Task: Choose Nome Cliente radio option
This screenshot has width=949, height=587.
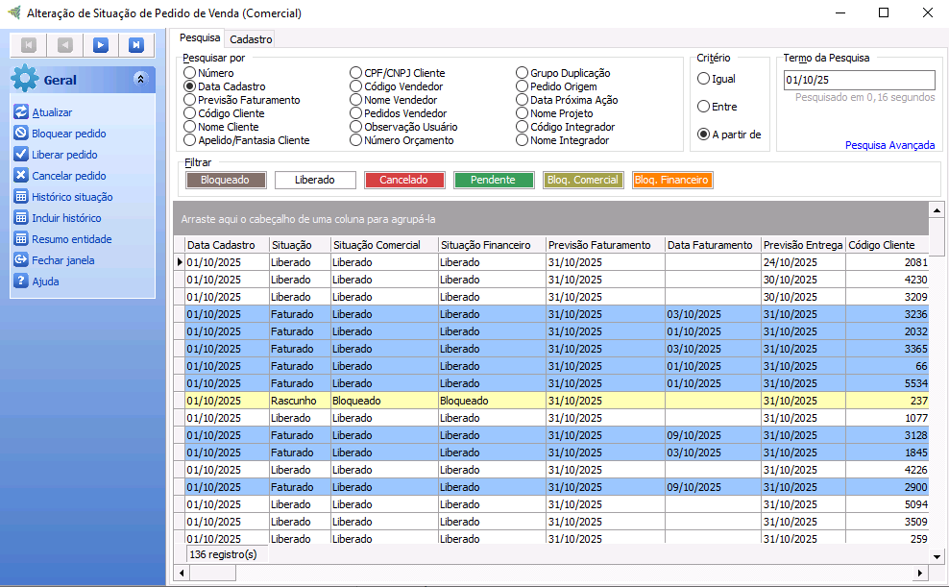Action: click(x=190, y=127)
